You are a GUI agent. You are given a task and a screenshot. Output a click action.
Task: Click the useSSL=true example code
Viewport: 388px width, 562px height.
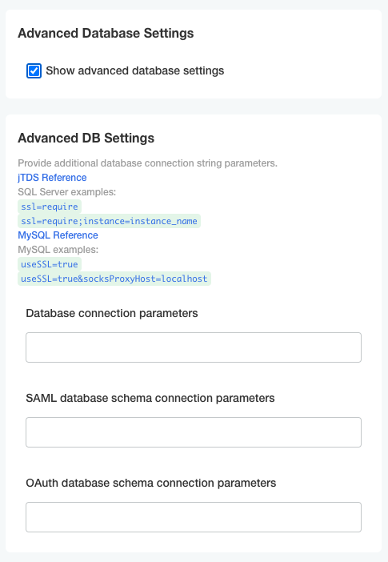point(50,264)
